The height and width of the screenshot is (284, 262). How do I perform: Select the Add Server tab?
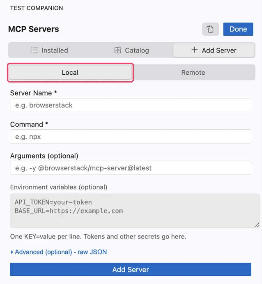coord(214,50)
